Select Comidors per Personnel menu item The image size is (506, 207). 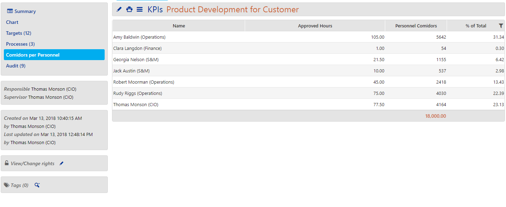tap(54, 55)
